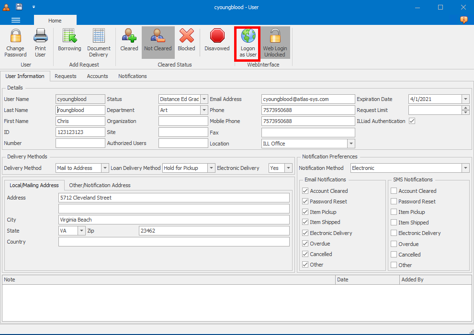Viewport: 474px width, 335px height.
Task: Mark the user as Cleared
Action: [x=129, y=42]
